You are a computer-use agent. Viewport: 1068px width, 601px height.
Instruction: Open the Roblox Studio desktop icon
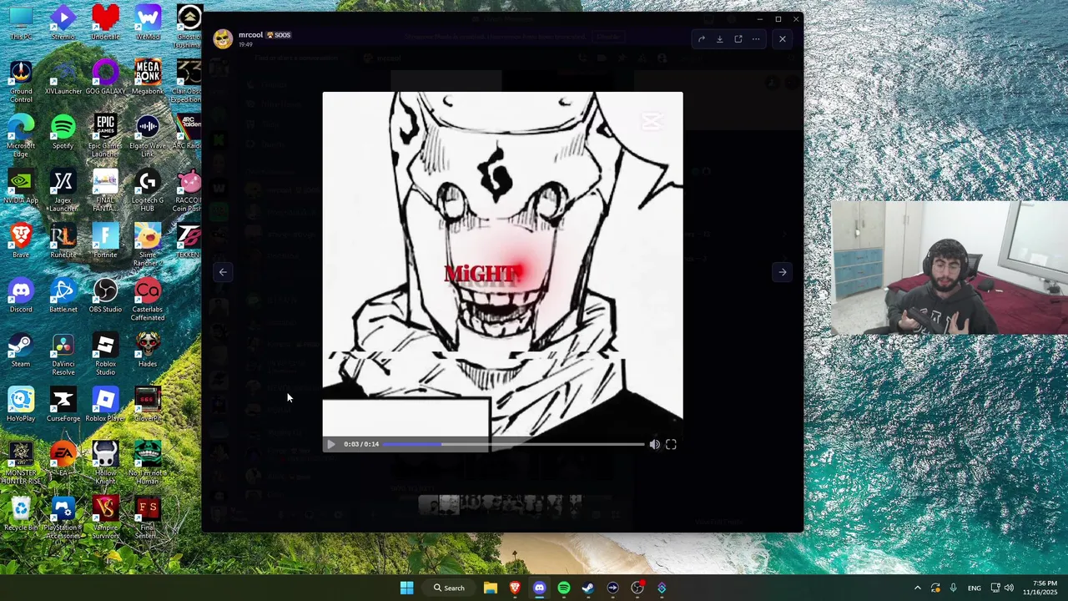pyautogui.click(x=105, y=354)
